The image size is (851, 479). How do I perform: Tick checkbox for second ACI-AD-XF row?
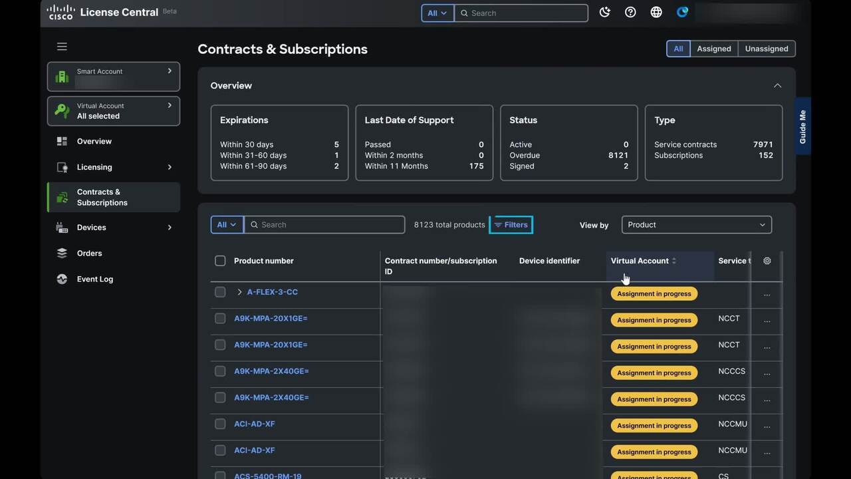220,450
